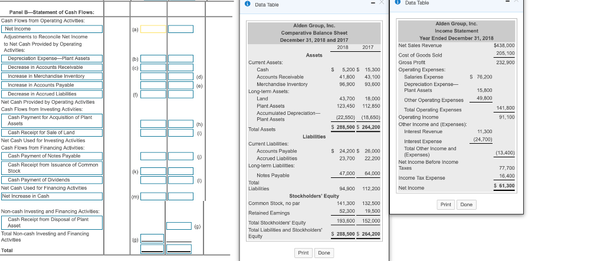Screen dimensions: 604x261
Task: Select 'Cash Payment of Notes Payable' box
Action: click(52, 156)
